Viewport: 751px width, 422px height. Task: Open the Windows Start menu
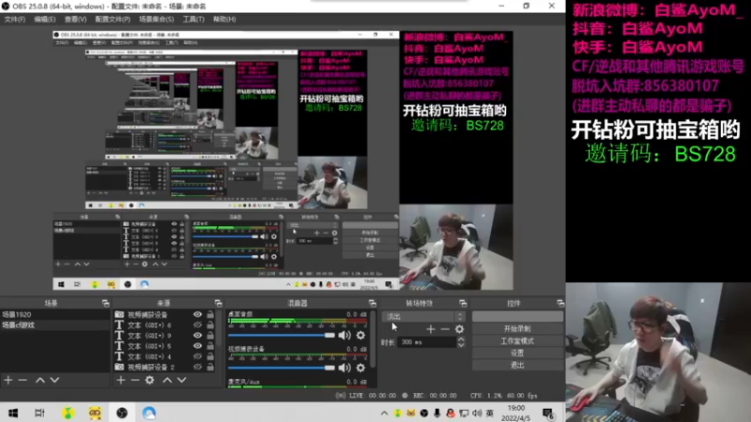[x=13, y=413]
